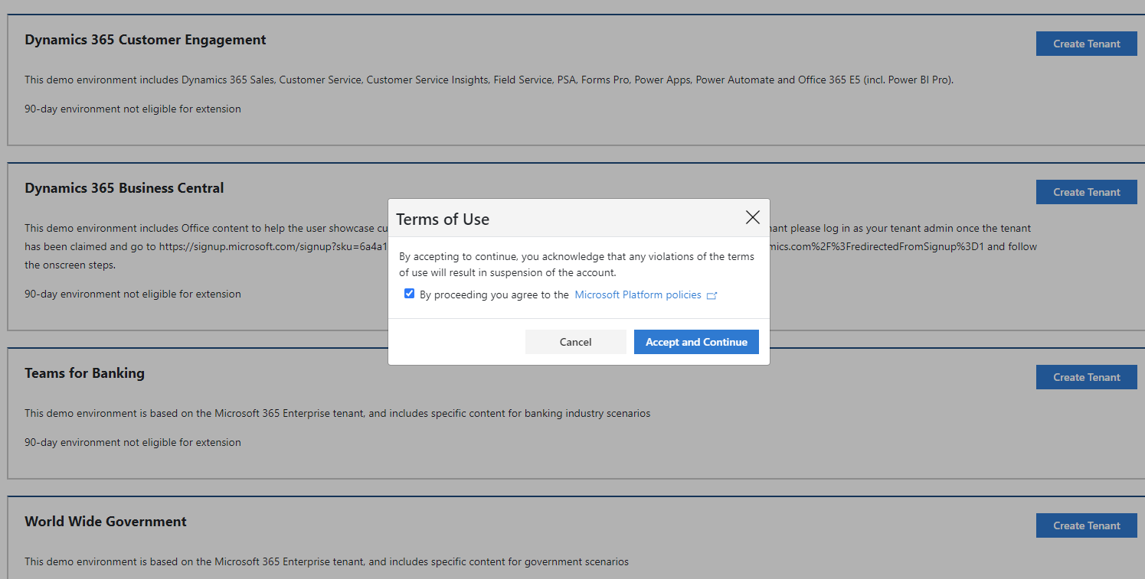Click Accept and Continue

(x=696, y=342)
